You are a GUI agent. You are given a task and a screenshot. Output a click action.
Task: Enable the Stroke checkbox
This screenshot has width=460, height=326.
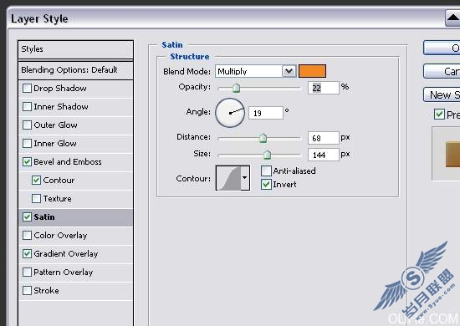pyautogui.click(x=27, y=291)
